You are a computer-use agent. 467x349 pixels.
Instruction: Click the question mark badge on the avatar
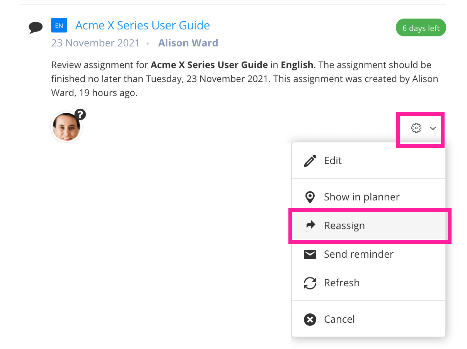tap(80, 114)
